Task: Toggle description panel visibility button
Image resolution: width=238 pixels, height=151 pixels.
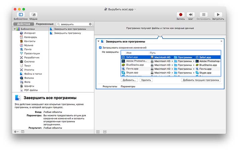Action: click(23, 132)
